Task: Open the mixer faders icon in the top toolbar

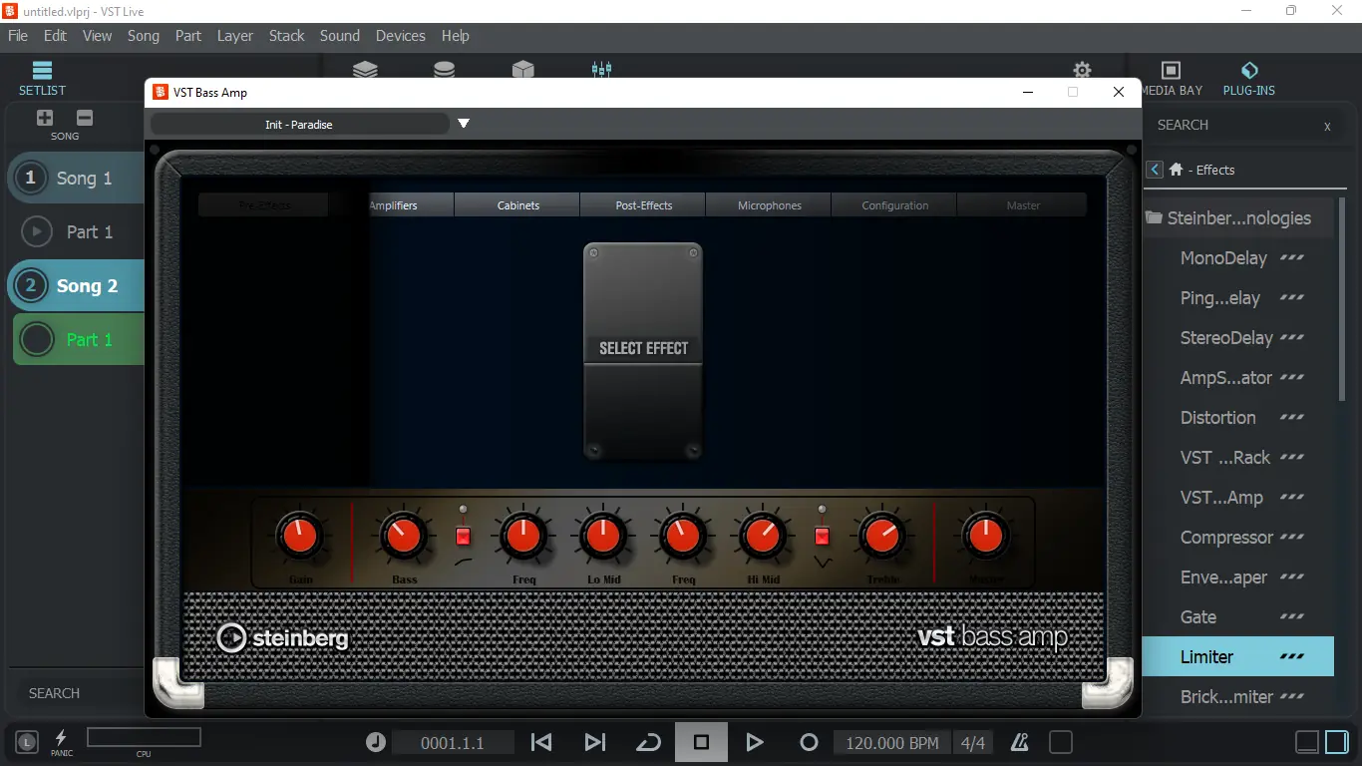Action: (601, 69)
